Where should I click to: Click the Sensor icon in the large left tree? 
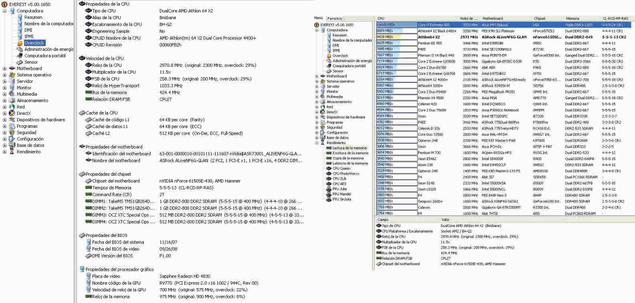pos(20,62)
